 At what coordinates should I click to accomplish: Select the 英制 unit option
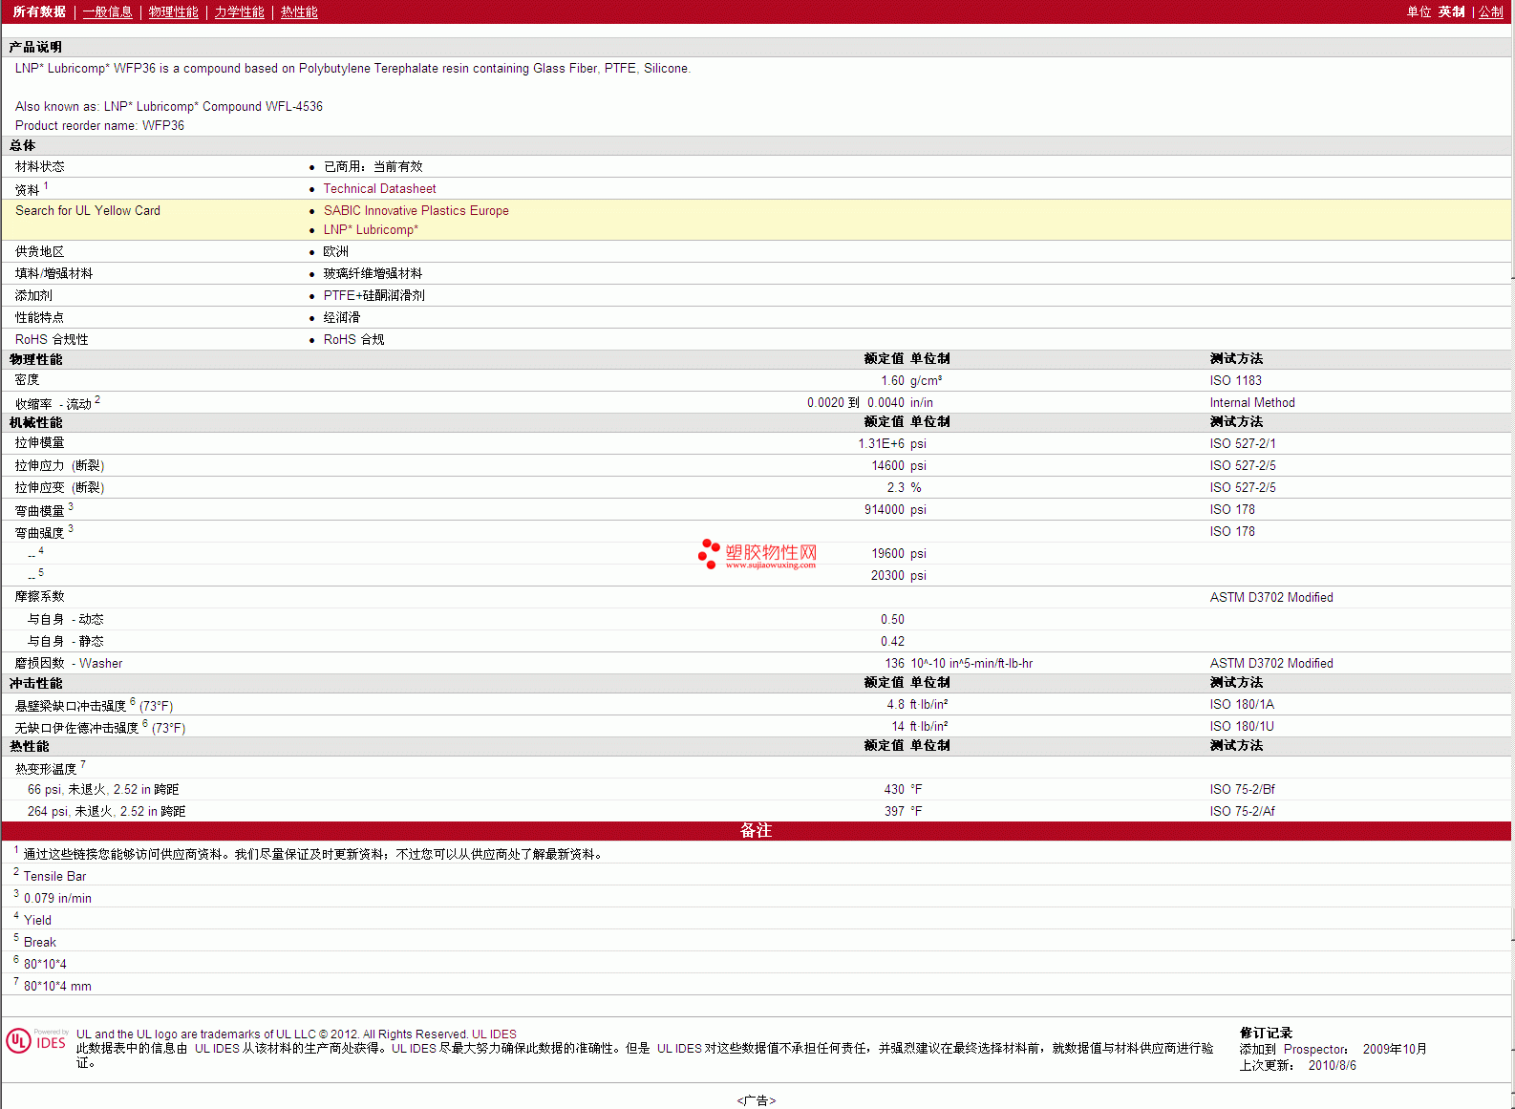(x=1451, y=11)
